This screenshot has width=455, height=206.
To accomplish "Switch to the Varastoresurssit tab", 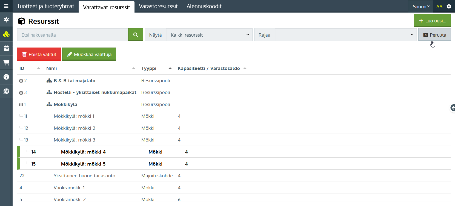I will (x=158, y=6).
